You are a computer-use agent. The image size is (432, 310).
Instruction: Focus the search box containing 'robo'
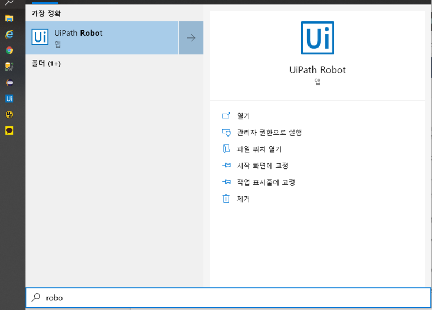(x=229, y=298)
